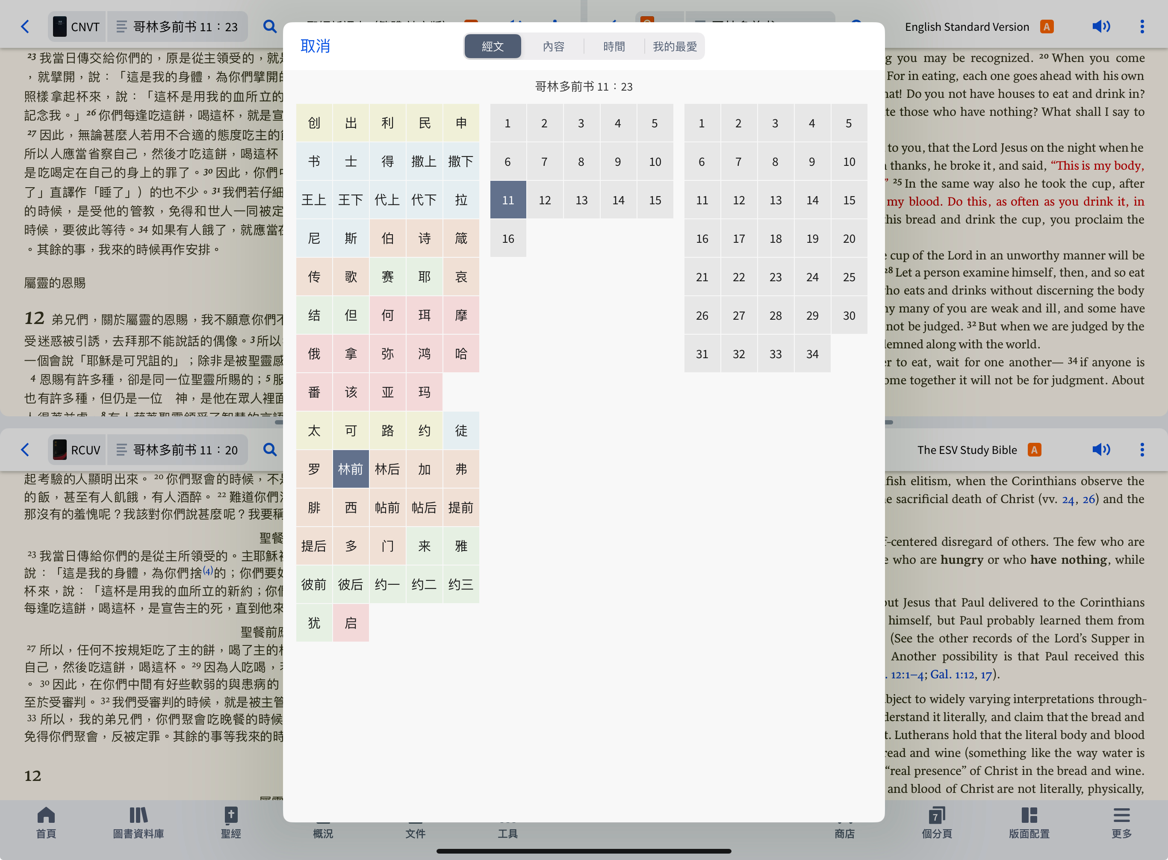Switch to the 內容 tab

click(x=555, y=46)
